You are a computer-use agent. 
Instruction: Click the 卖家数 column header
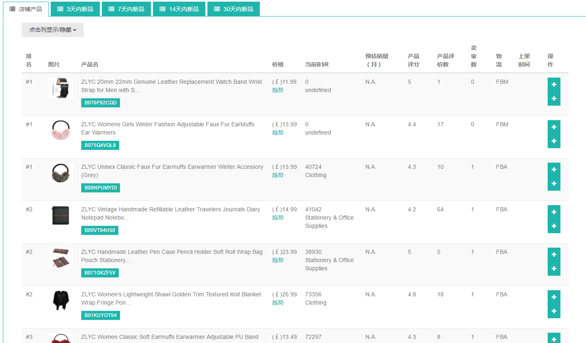pyautogui.click(x=474, y=56)
